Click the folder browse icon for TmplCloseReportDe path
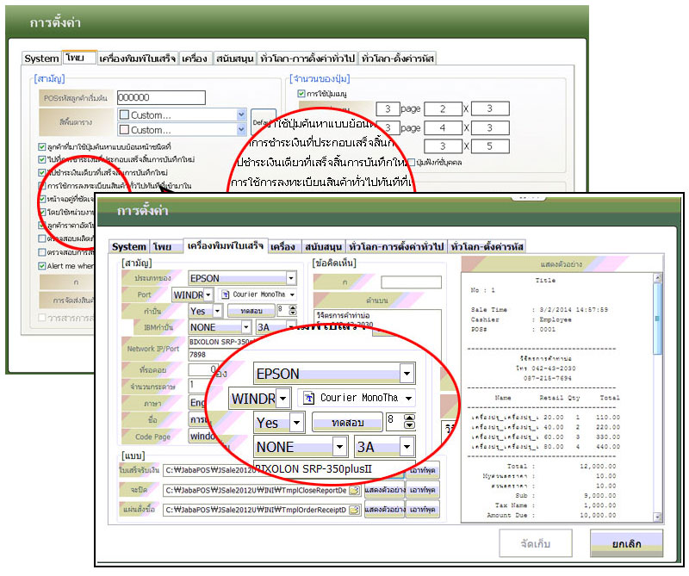This screenshot has width=689, height=576. [x=355, y=490]
